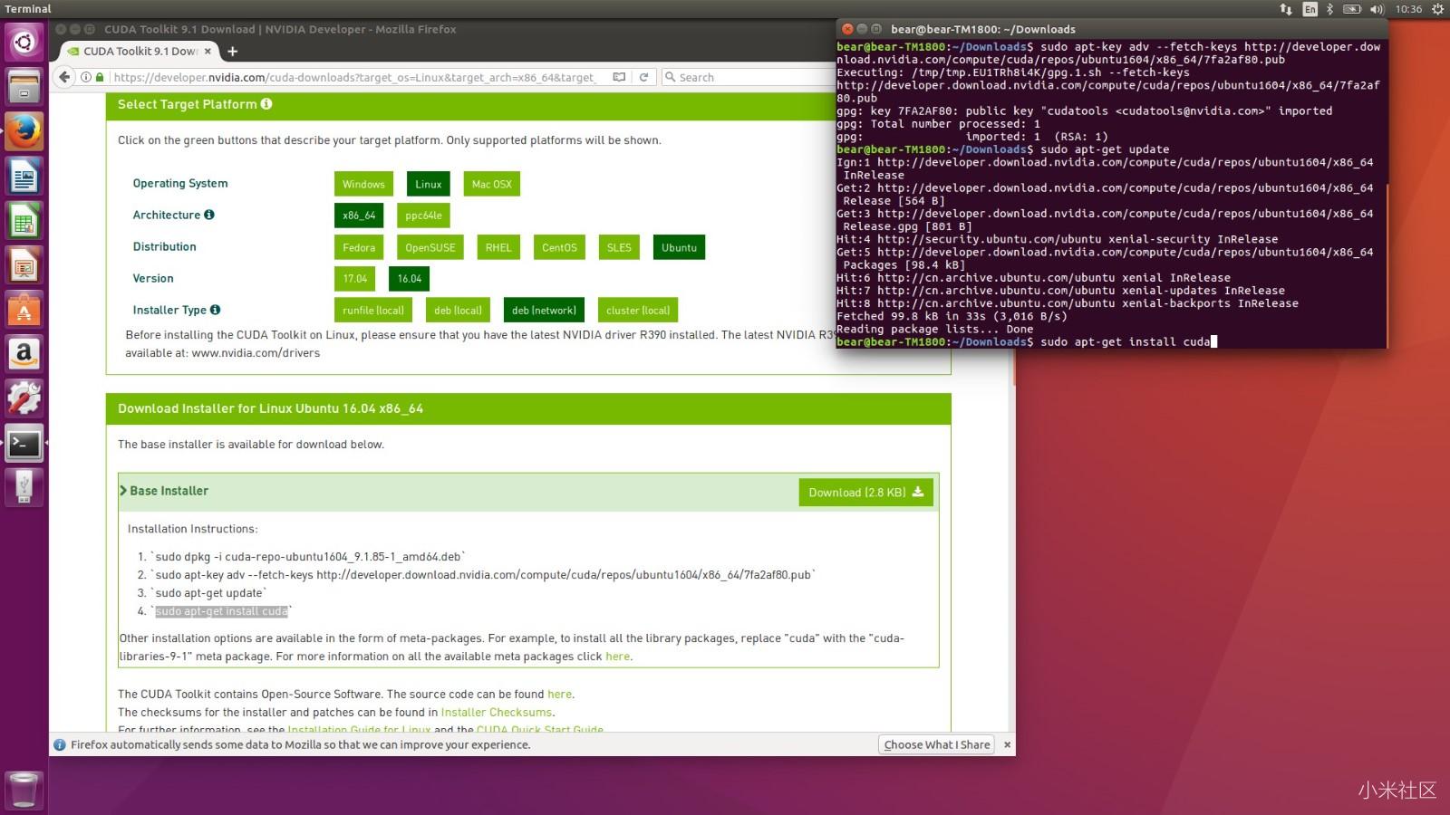
Task: Choose CentOS distribution
Action: coord(559,247)
